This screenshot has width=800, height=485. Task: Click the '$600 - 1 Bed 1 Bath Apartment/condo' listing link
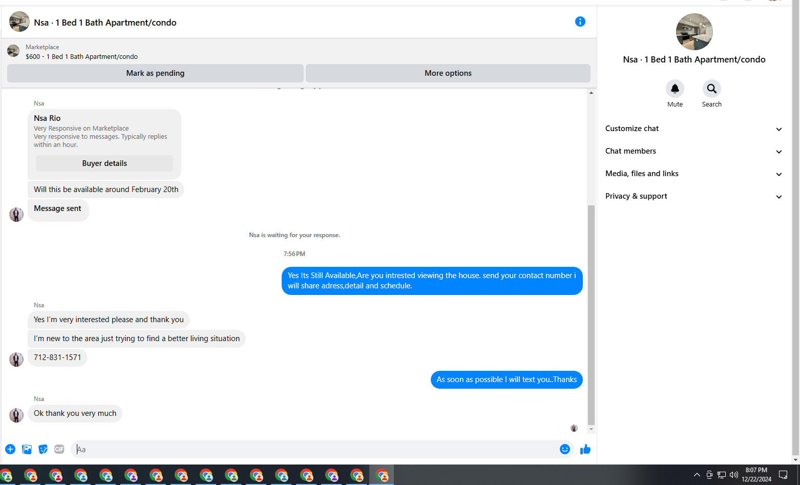(81, 57)
